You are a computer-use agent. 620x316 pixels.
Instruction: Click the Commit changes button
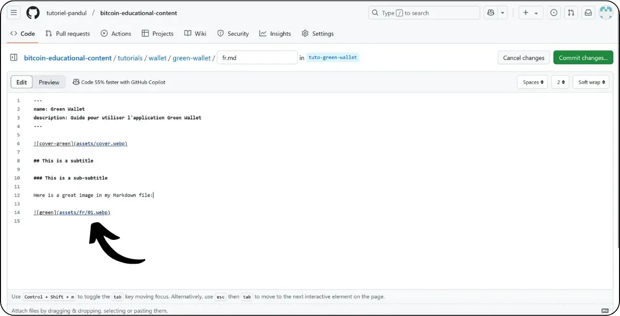coord(583,57)
